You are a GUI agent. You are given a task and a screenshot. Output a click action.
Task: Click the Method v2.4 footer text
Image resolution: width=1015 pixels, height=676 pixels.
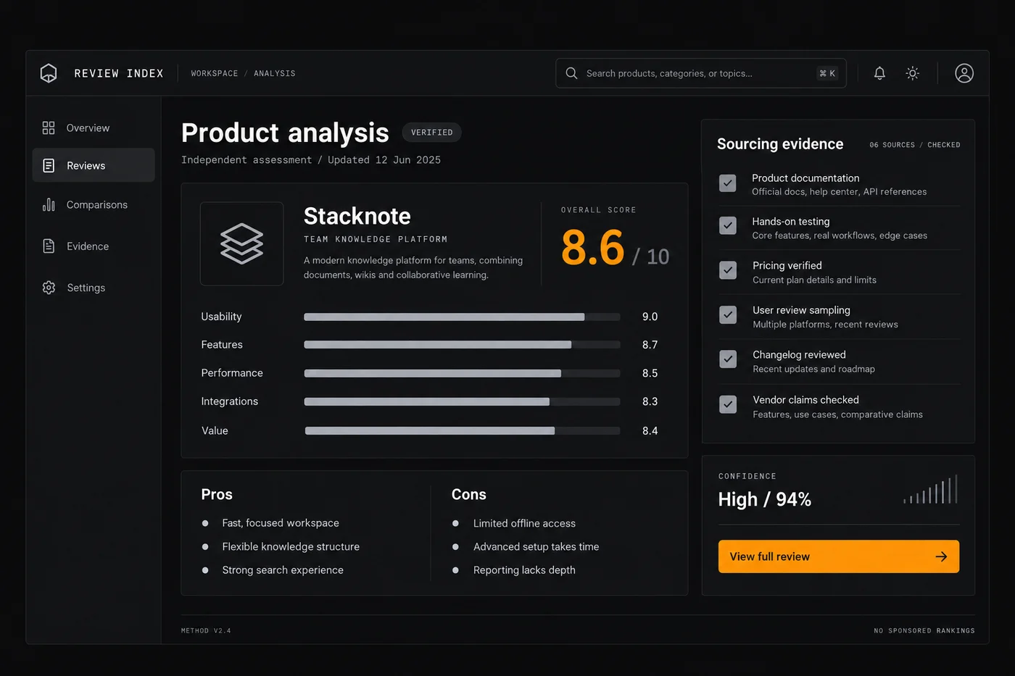tap(206, 631)
